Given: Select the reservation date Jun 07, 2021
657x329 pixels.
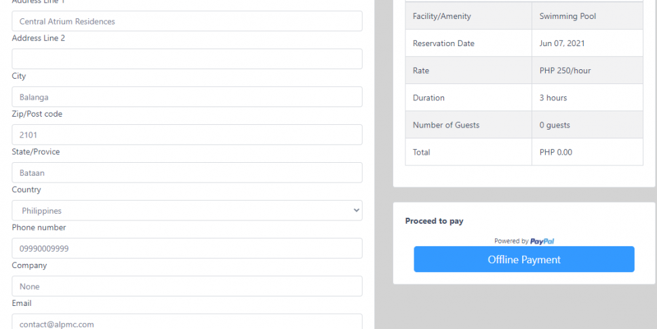Looking at the screenshot, I should point(562,43).
